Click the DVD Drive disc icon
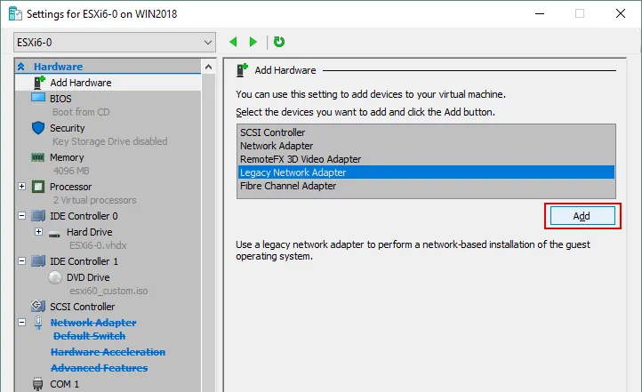This screenshot has height=392, width=642. pyautogui.click(x=54, y=277)
